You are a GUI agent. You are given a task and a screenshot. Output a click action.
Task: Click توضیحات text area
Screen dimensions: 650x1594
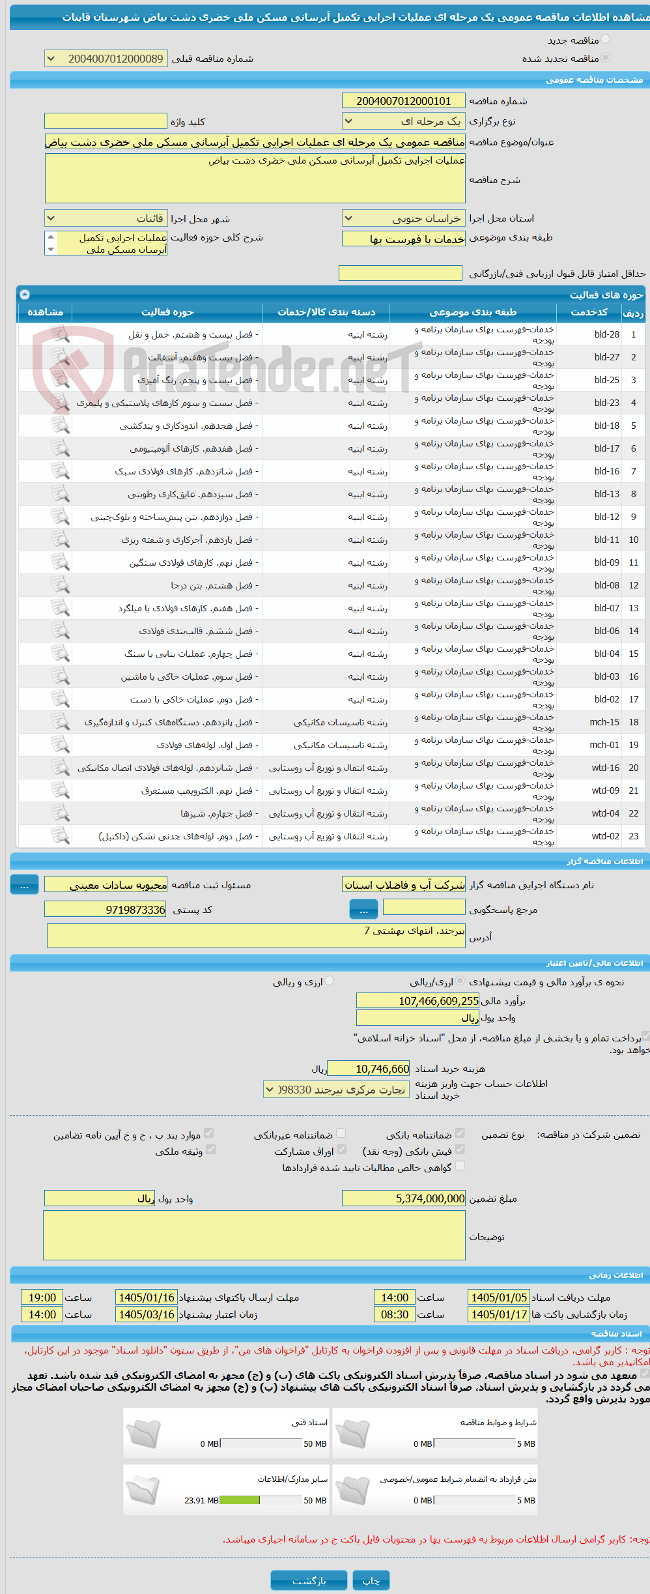click(x=255, y=1236)
